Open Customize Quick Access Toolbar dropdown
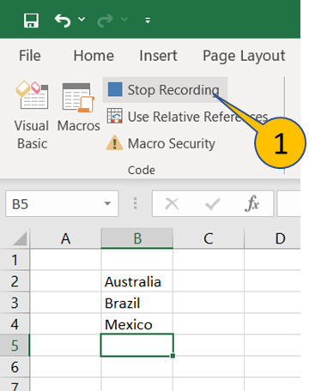 tap(148, 21)
